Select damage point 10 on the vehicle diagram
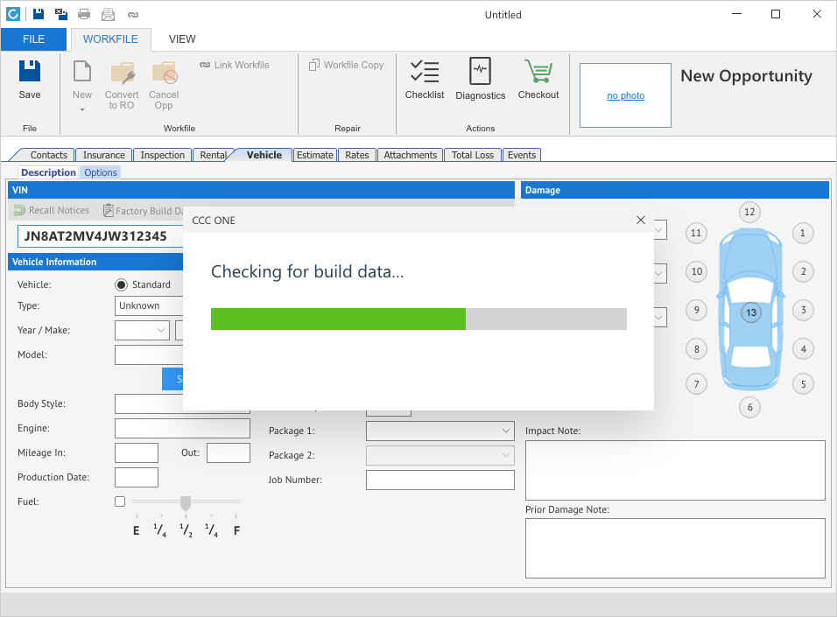 [x=696, y=271]
